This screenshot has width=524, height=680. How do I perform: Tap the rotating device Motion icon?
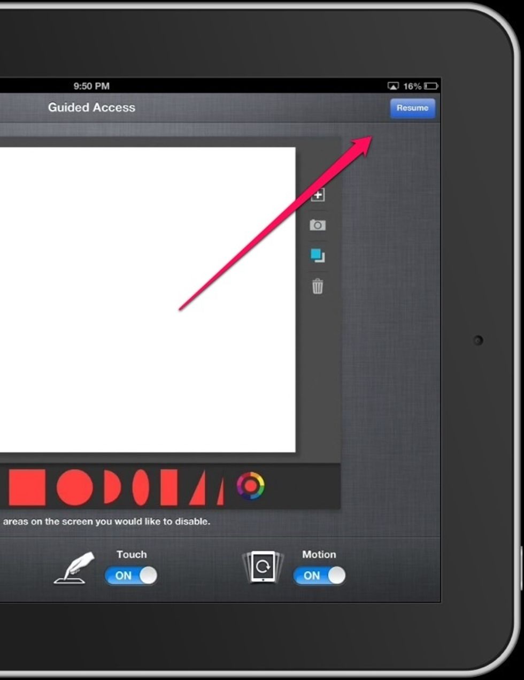click(x=263, y=567)
